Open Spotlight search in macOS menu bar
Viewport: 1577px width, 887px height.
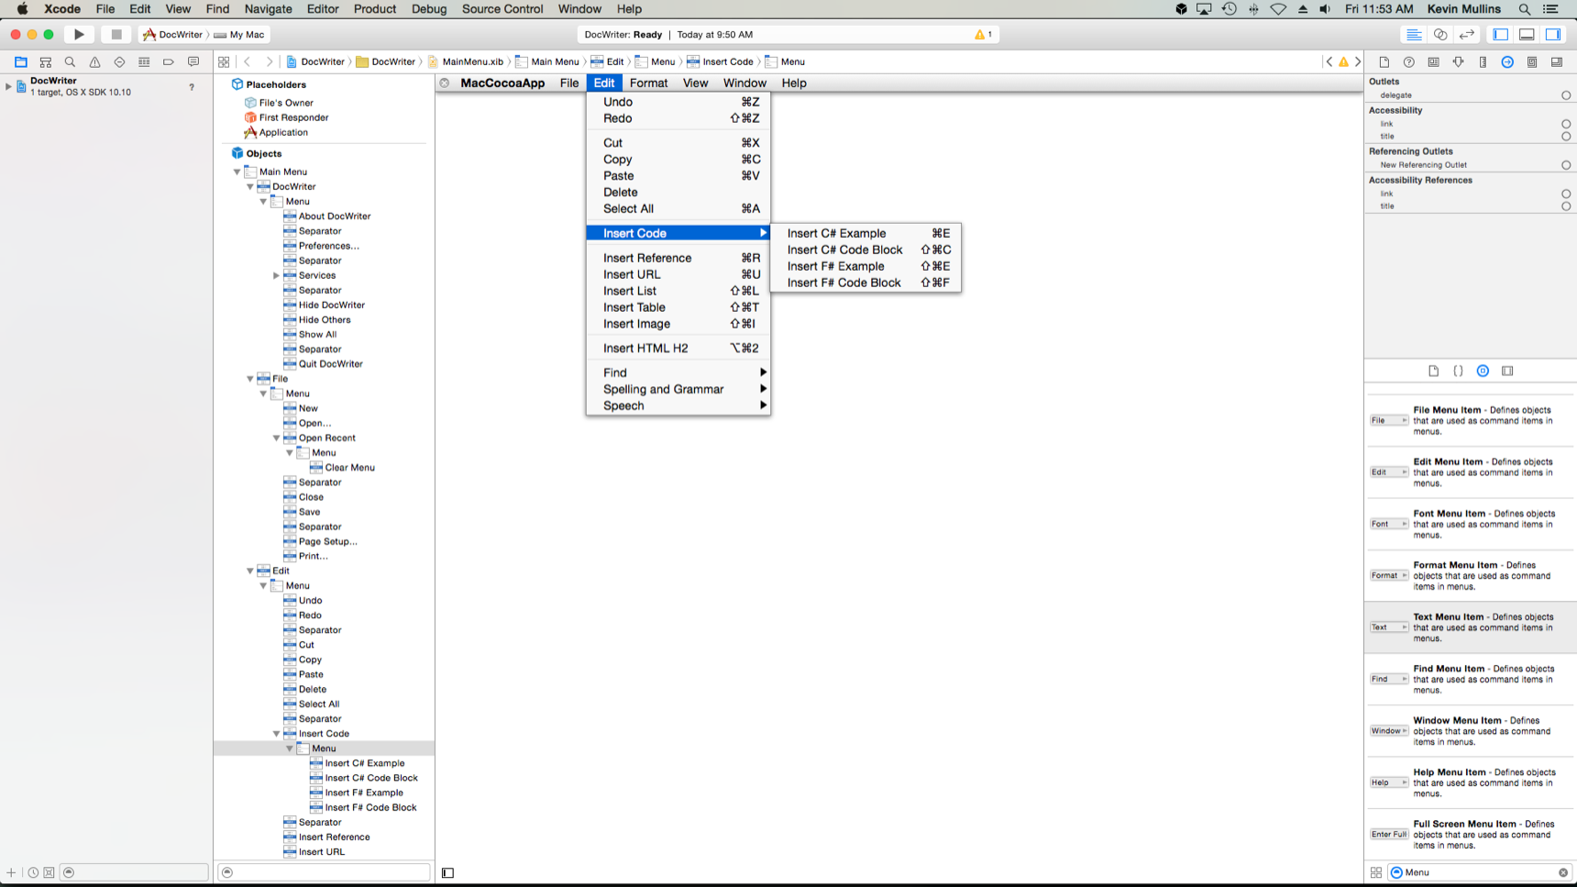coord(1525,9)
